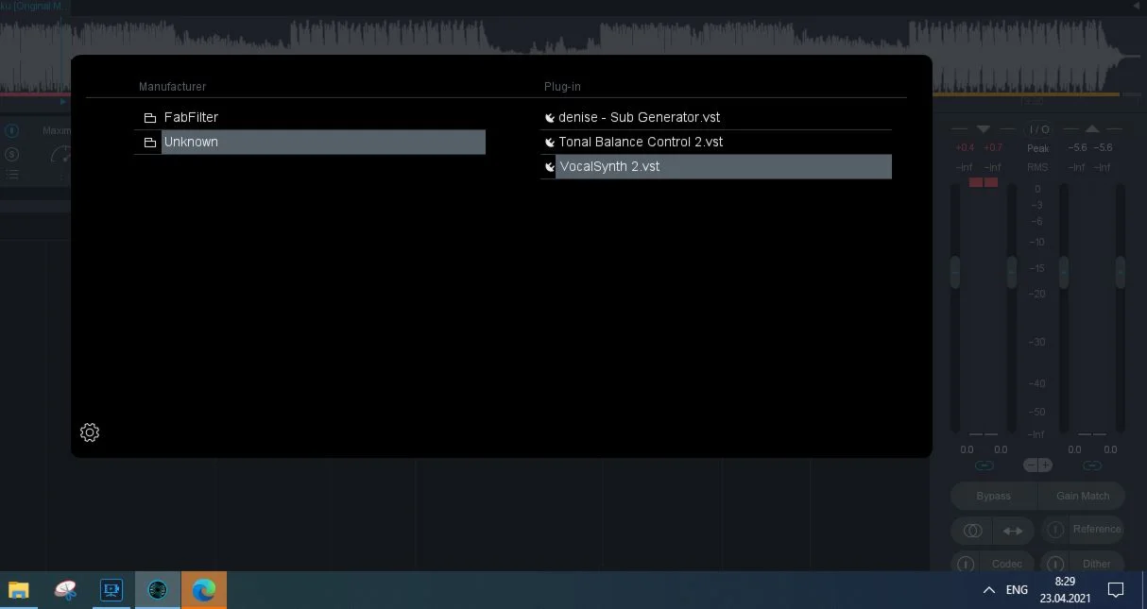The width and height of the screenshot is (1147, 609).
Task: Click the RMS meter label
Action: coord(1038,167)
